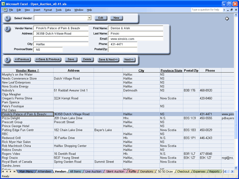The image size is (239, 179).
Task: Open the File menu
Action: 11,10
